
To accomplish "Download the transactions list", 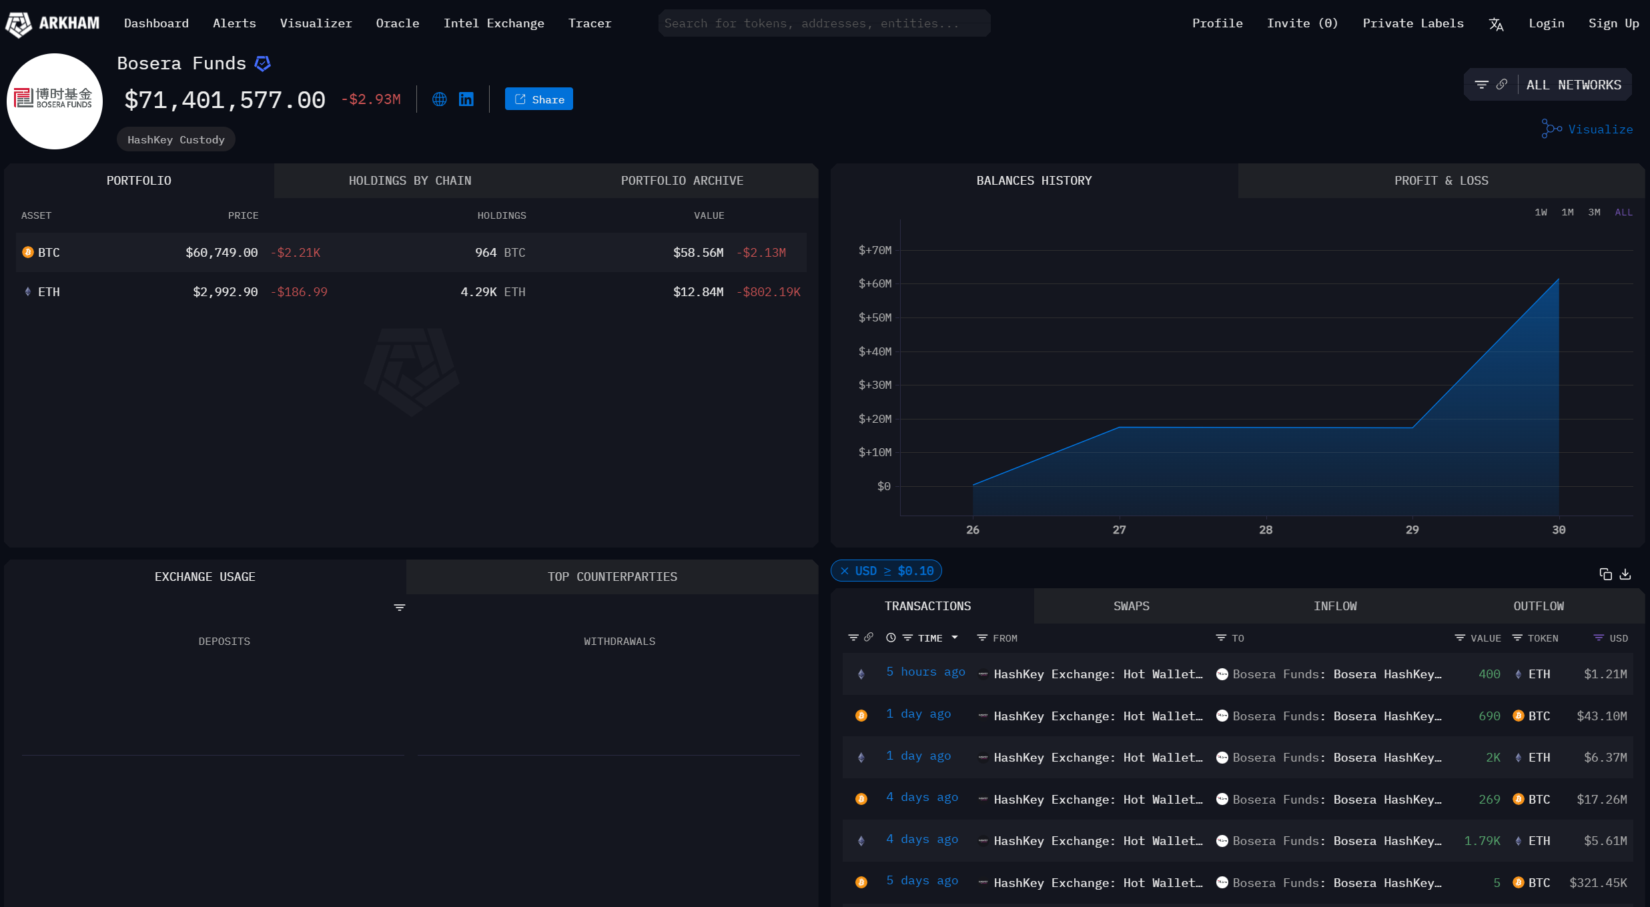I will 1625,574.
